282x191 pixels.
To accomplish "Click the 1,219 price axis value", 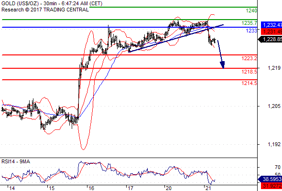I will (x=274, y=68).
